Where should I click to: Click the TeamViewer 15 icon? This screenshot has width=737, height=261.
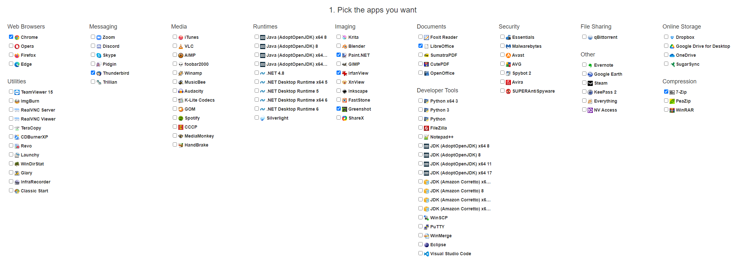17,92
